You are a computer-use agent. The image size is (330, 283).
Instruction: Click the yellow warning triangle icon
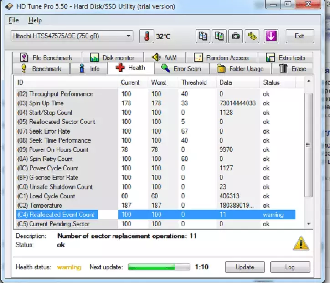[x=301, y=243]
